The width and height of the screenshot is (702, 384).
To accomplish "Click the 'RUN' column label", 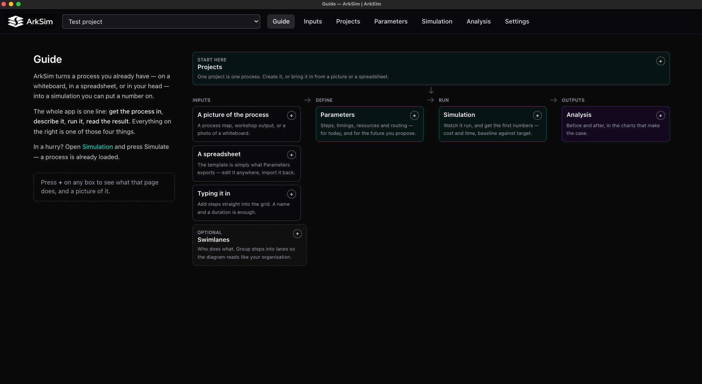I will click(444, 100).
